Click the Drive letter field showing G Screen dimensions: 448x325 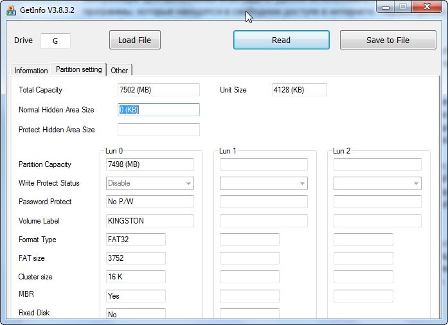[x=55, y=41]
